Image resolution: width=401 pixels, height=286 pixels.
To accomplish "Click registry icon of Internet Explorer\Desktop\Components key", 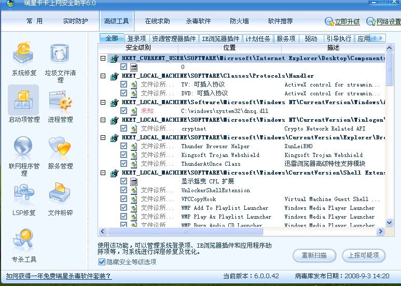I will click(x=114, y=59).
